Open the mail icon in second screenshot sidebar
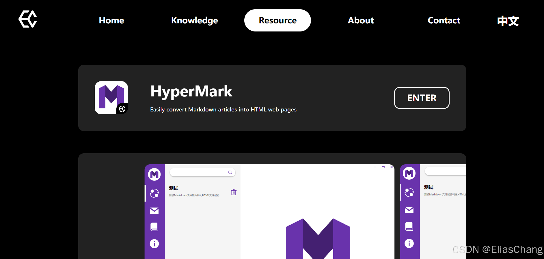 coord(409,210)
